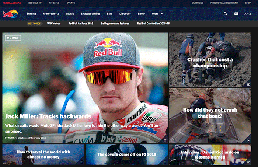Select Bike in the navigation bar
This screenshot has width=258, height=167.
click(109, 14)
